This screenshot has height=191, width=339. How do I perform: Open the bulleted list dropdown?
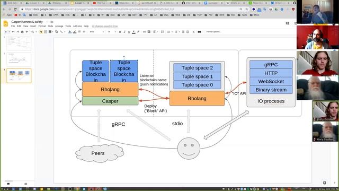(x=177, y=32)
